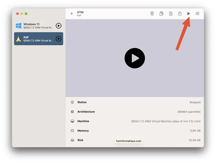The image size is (216, 163).
Task: Share the VM with the share icon
Action: [180, 13]
